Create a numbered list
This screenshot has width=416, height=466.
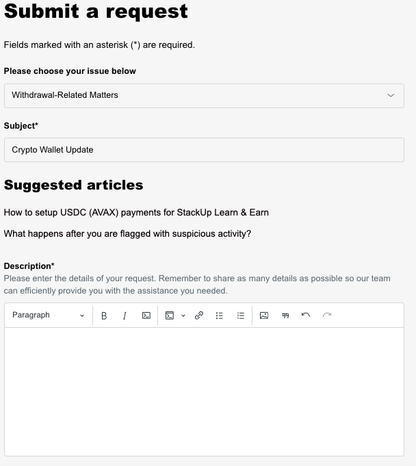point(240,315)
